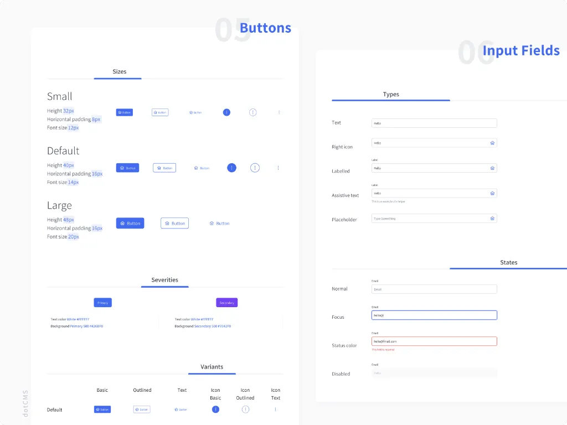
Task: Click the outlined circular kebab icon in the Small row
Action: pos(253,112)
